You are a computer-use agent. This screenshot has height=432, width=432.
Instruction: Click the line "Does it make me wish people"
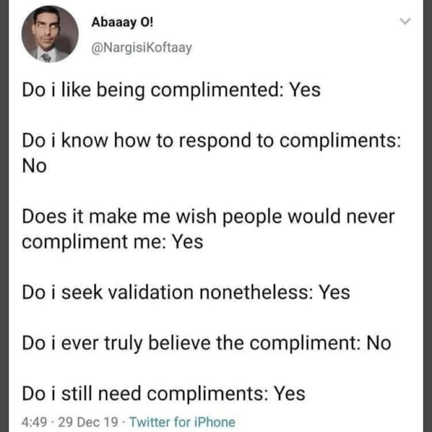208,216
